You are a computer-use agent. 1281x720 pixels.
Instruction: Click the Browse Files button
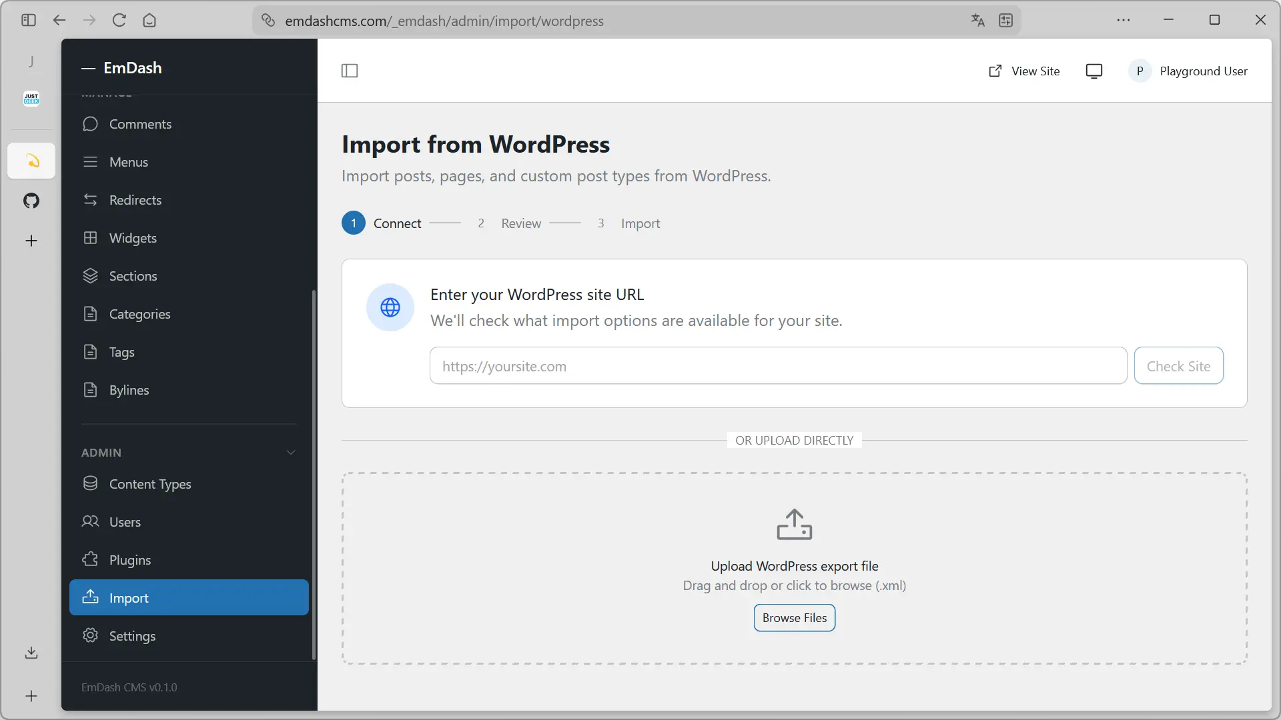[x=794, y=618]
